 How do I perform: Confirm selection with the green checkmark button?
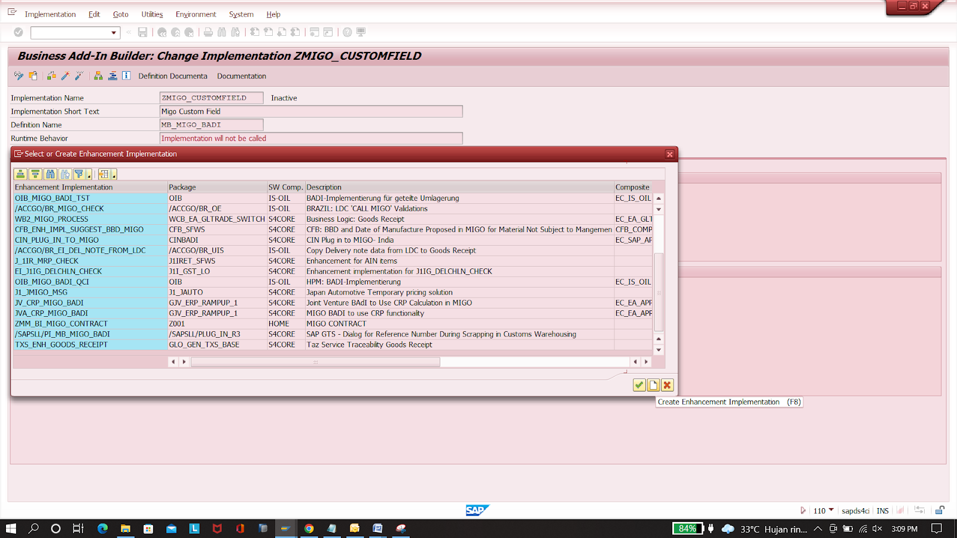639,385
